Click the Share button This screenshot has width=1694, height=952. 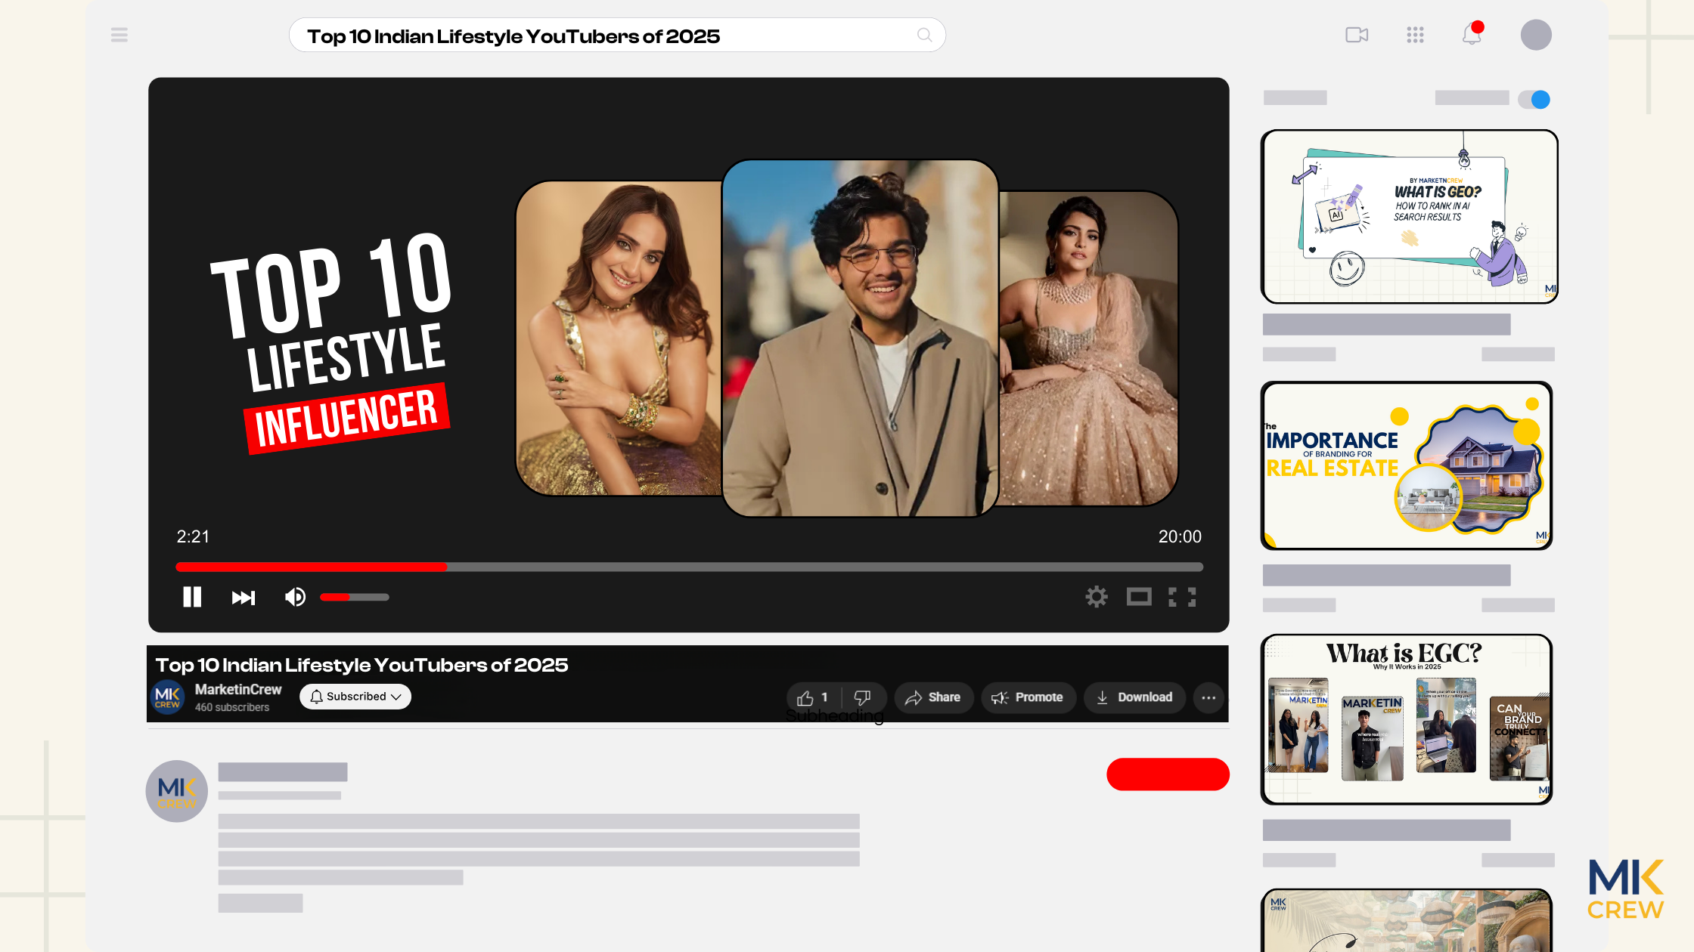pyautogui.click(x=933, y=697)
